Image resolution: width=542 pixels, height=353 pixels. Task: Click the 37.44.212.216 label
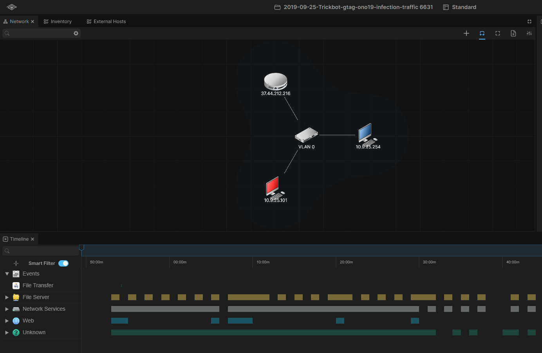click(276, 94)
